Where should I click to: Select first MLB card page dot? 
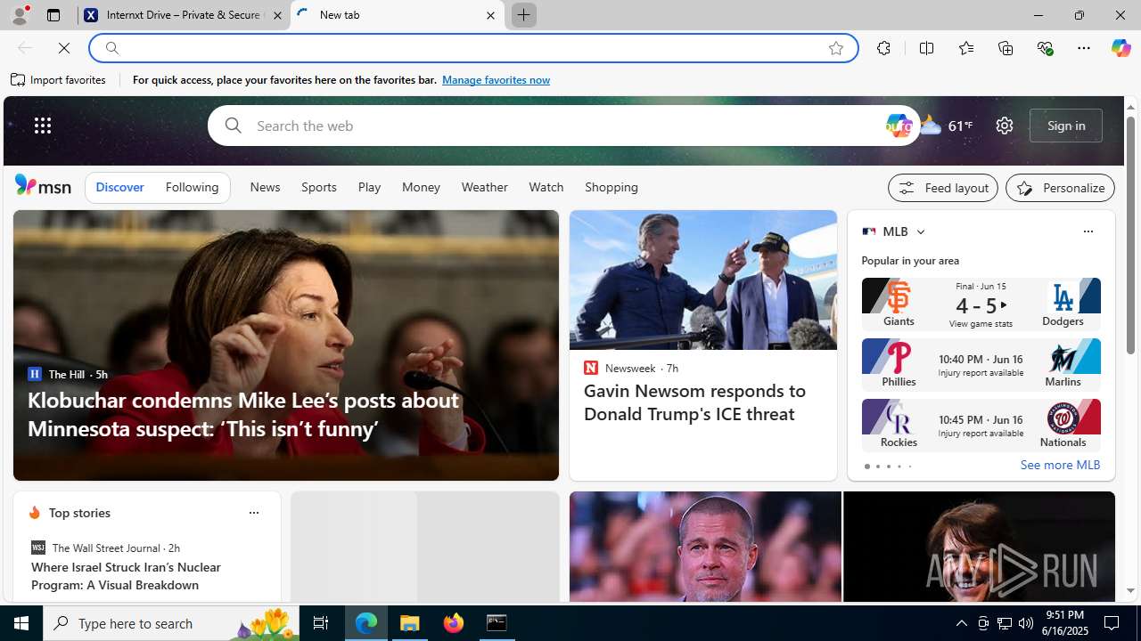pos(866,467)
